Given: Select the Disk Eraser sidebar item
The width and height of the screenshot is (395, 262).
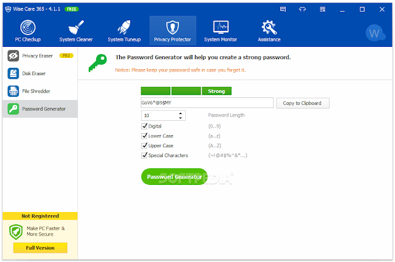Looking at the screenshot, I should (40, 73).
